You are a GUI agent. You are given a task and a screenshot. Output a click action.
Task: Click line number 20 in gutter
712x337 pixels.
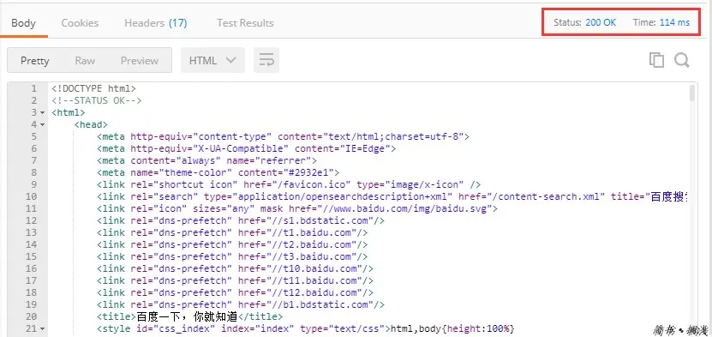tap(32, 316)
